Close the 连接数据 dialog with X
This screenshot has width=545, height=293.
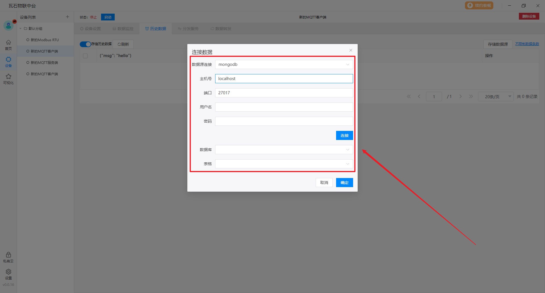pos(351,50)
